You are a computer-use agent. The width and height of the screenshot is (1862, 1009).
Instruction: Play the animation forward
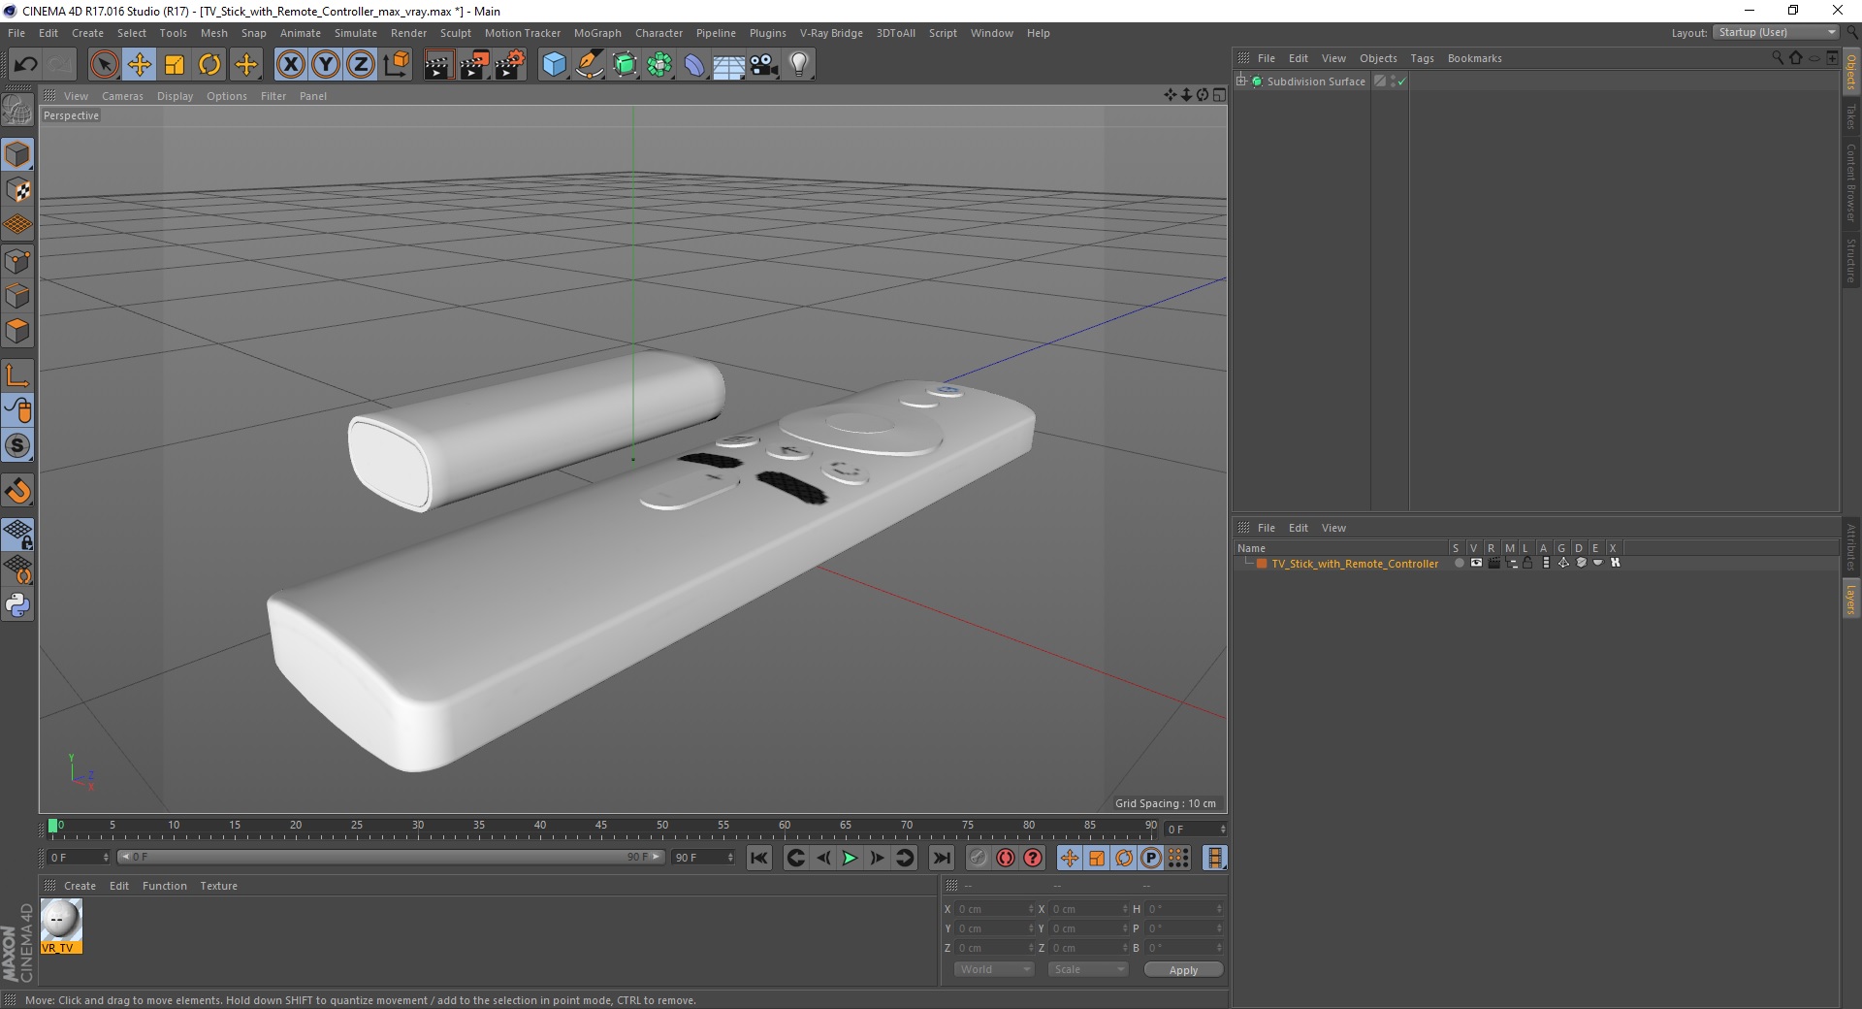click(850, 858)
